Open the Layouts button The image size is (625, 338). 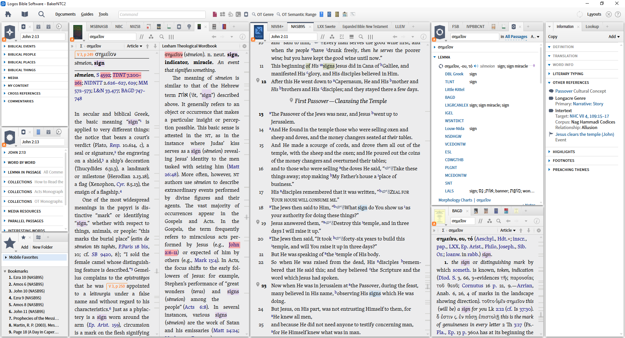(x=594, y=14)
